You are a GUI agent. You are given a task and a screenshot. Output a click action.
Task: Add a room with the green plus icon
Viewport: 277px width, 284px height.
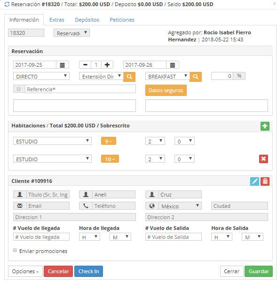pyautogui.click(x=265, y=126)
